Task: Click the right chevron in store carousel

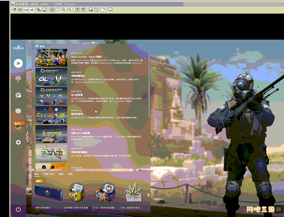Action: pos(148,195)
